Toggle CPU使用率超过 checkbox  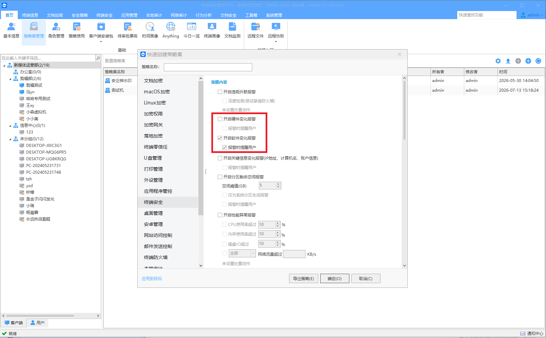tap(225, 224)
